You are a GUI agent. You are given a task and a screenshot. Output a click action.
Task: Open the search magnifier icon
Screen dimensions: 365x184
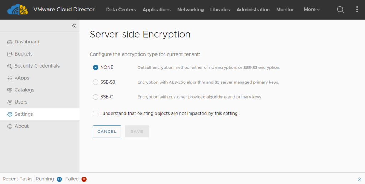[x=340, y=10]
